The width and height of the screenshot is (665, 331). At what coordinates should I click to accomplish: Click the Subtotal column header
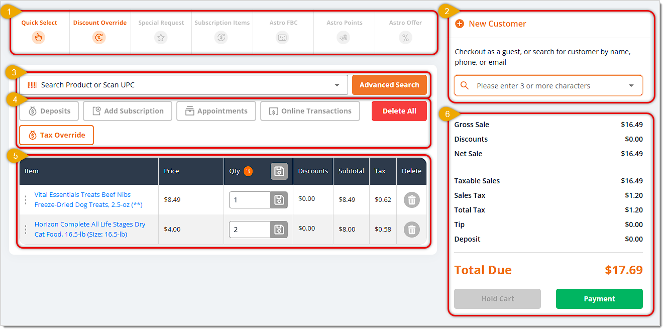(x=351, y=171)
